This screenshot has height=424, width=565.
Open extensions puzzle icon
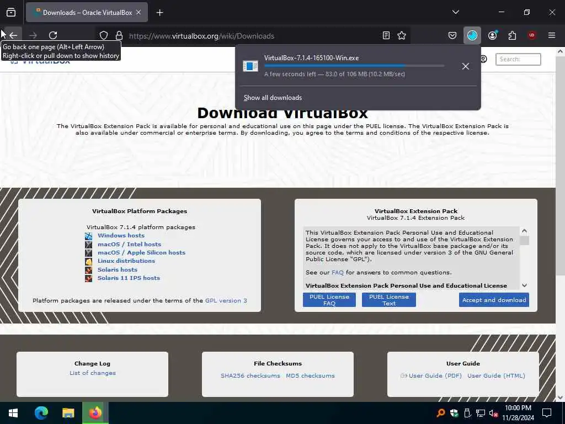click(x=512, y=35)
